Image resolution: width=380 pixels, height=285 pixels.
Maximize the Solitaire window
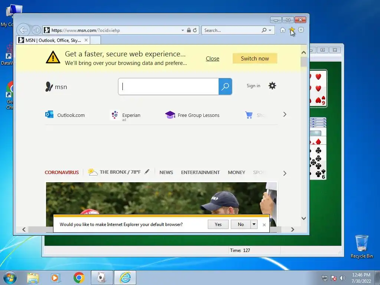tap(322, 50)
